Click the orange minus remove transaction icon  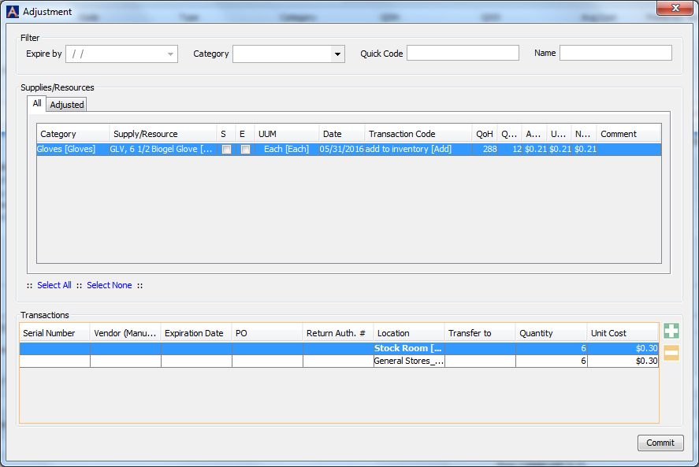[671, 354]
